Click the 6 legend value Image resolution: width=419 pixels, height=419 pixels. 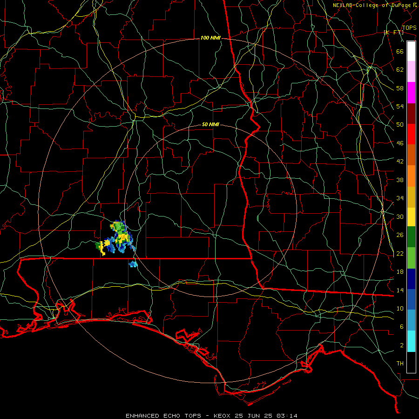point(402,327)
